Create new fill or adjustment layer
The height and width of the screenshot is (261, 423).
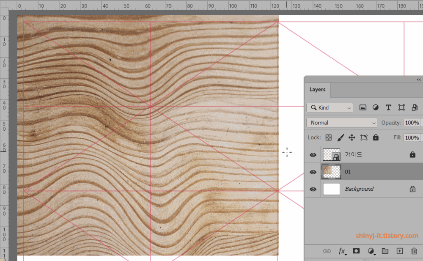371,251
